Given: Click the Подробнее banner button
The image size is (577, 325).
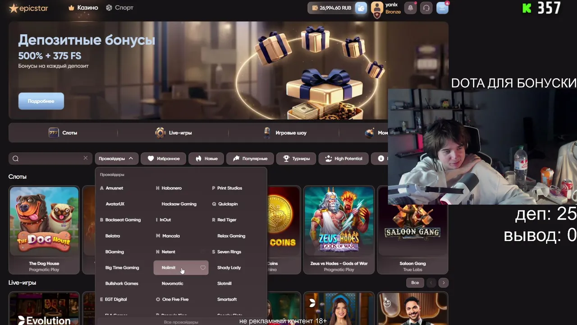Looking at the screenshot, I should tap(41, 101).
